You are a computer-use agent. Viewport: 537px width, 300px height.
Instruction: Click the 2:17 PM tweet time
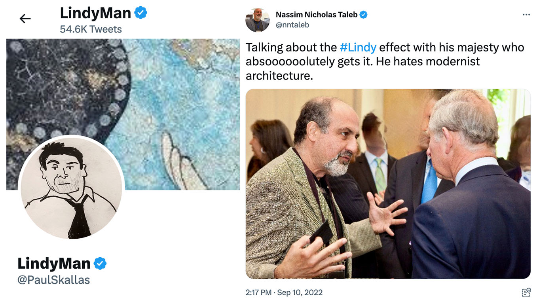click(258, 292)
